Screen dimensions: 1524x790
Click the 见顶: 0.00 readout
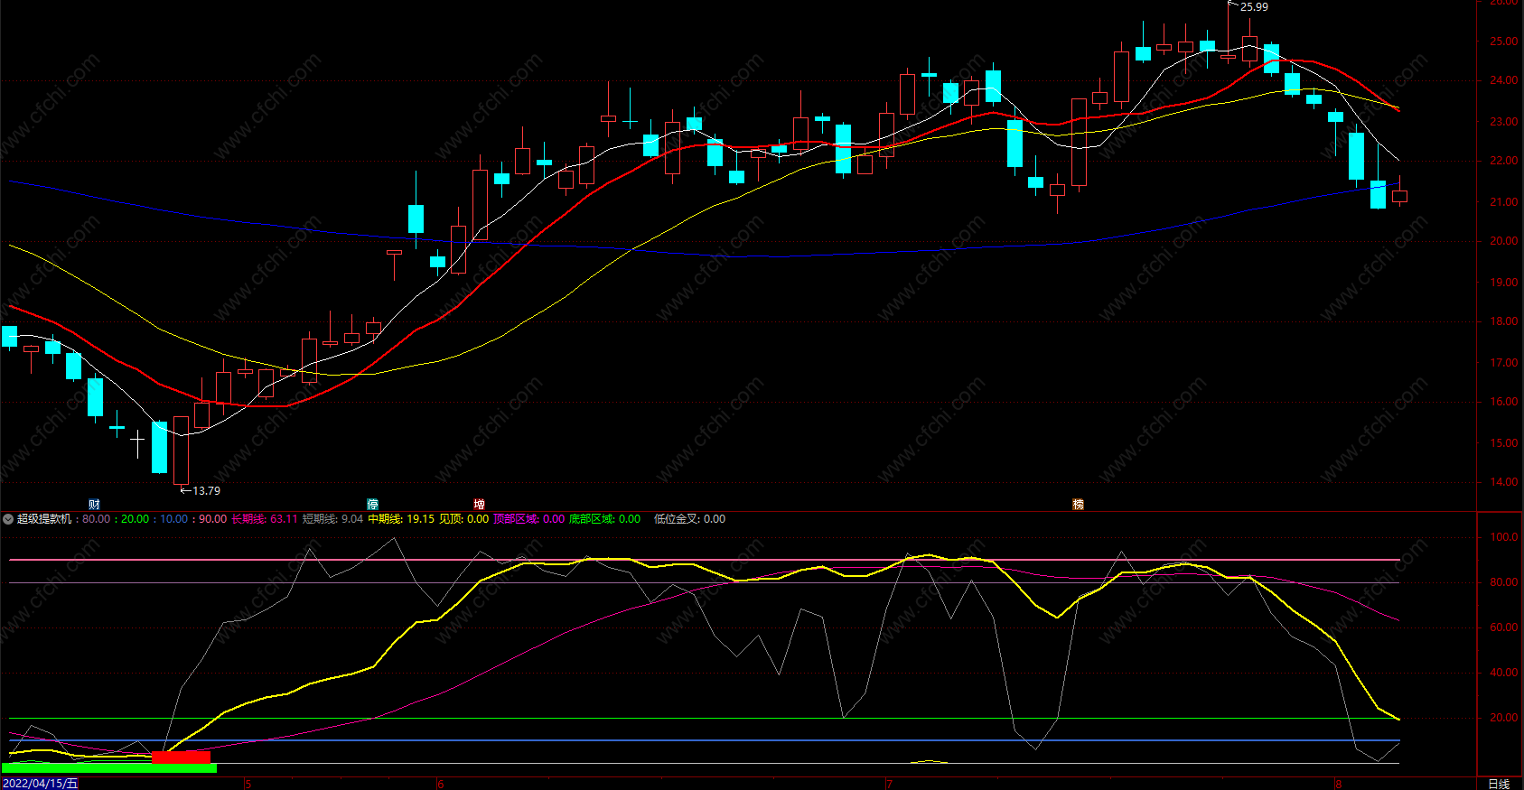pyautogui.click(x=463, y=519)
